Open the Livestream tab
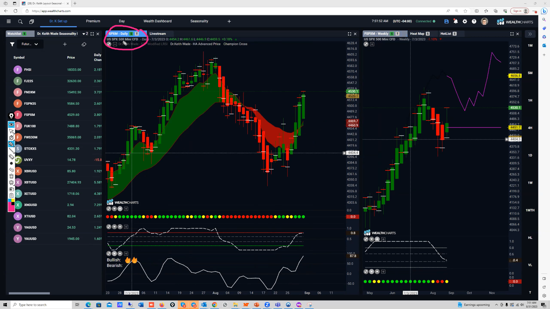Screen dimensions: 550x309 tap(158, 34)
